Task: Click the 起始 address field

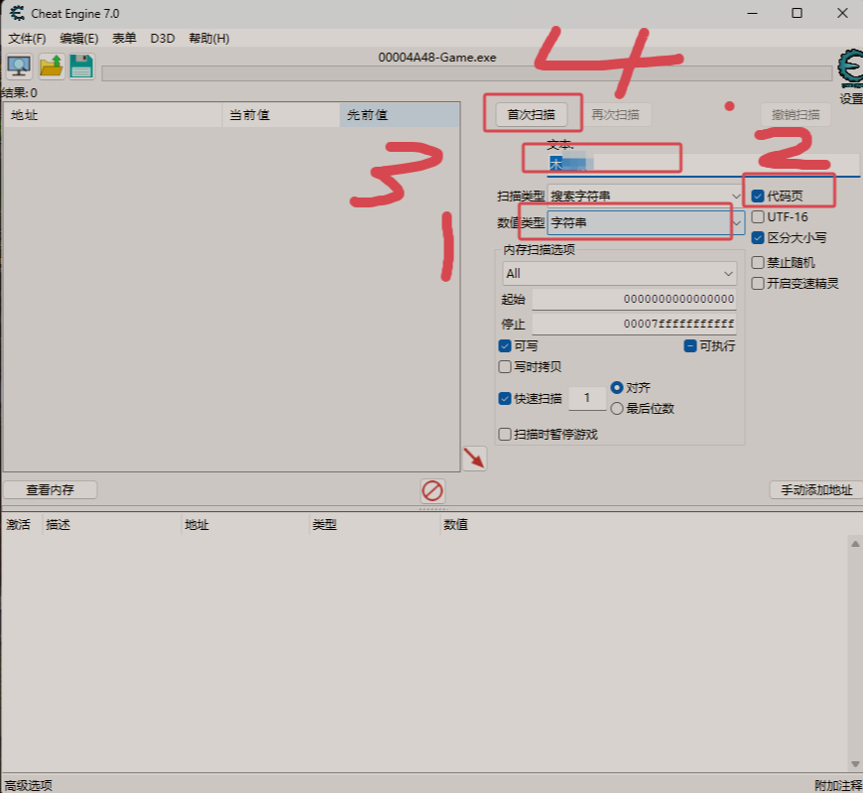Action: 634,299
